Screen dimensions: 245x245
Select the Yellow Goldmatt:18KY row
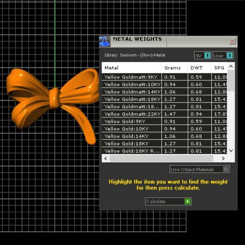pyautogui.click(x=165, y=99)
